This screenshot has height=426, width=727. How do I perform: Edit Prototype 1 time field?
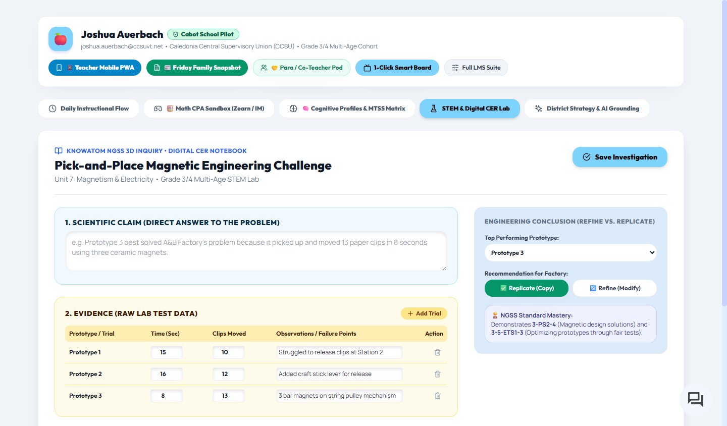(167, 352)
